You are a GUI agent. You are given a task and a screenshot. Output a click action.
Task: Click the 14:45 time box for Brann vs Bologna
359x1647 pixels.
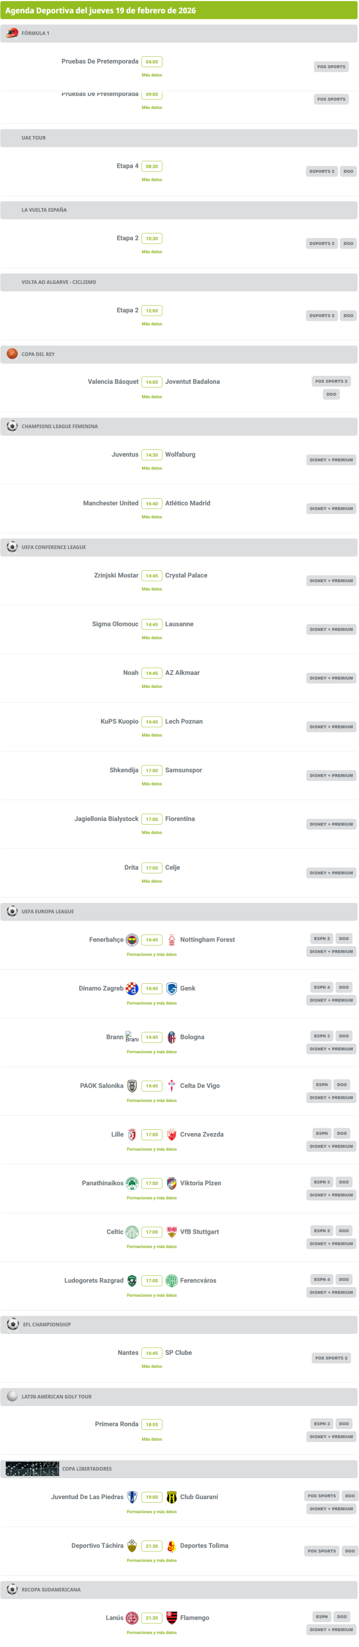[x=151, y=1037]
